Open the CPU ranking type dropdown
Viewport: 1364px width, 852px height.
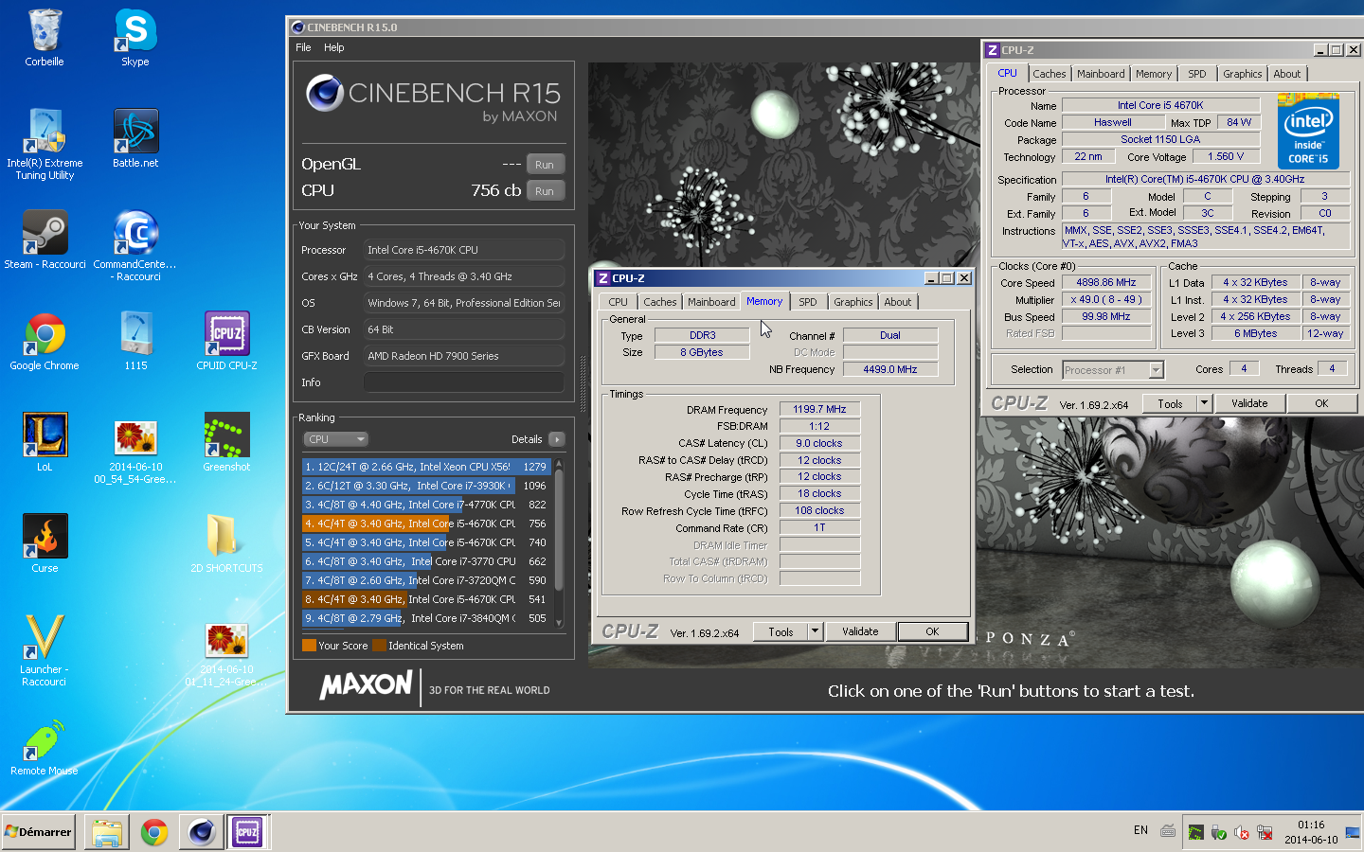335,439
